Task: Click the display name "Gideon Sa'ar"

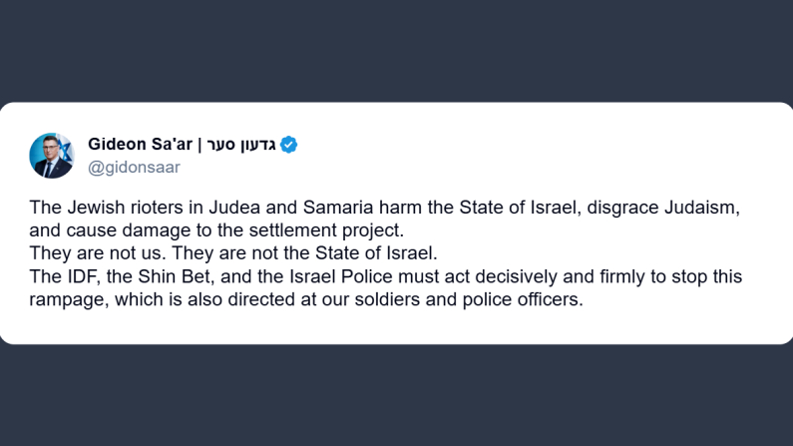Action: point(141,144)
